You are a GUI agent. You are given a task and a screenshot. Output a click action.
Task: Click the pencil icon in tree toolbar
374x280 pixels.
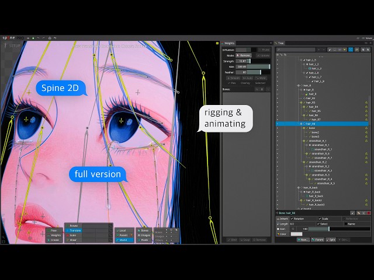(330, 50)
